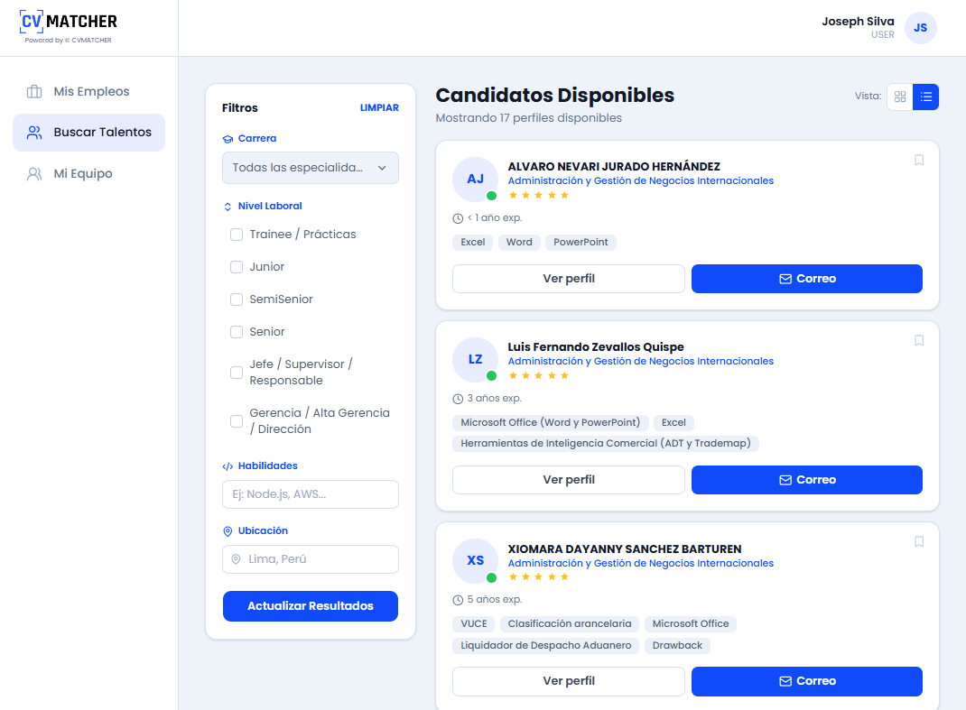Viewport: 966px width, 710px height.
Task: Click the Habilidades code icon
Action: (228, 466)
